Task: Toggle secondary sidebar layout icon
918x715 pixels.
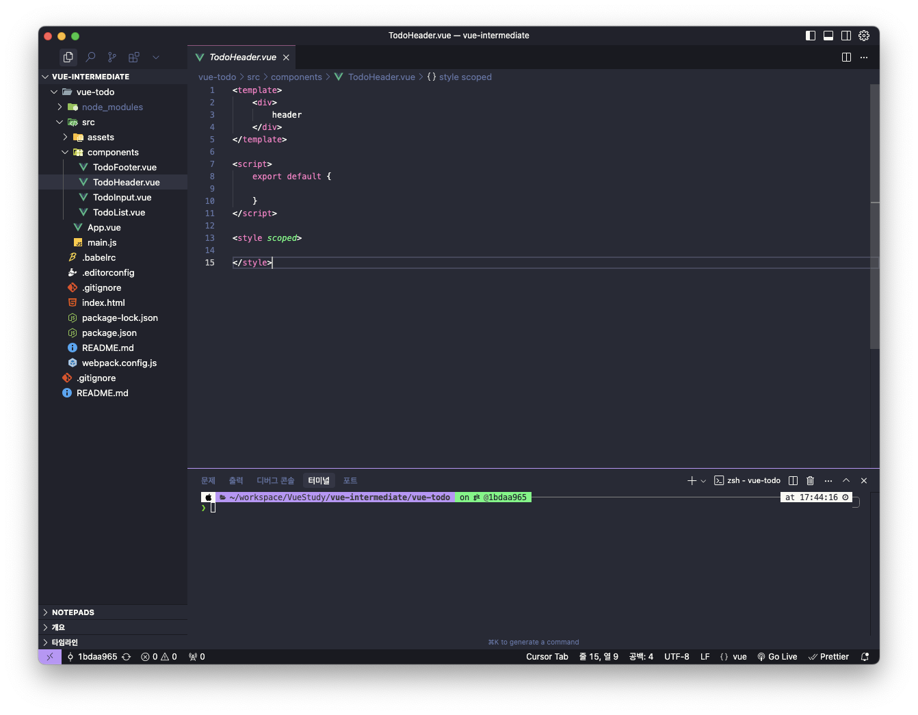Action: (846, 36)
